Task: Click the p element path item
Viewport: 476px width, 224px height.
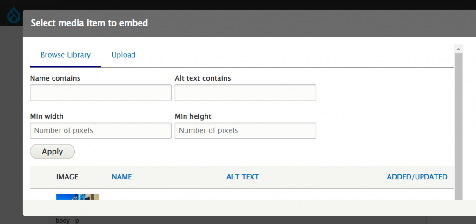Action: coord(77,220)
